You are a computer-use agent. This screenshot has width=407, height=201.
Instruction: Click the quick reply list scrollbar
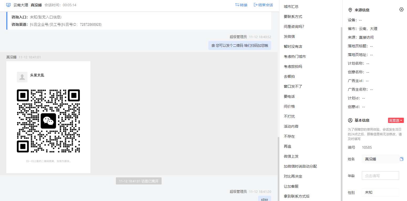pyautogui.click(x=341, y=114)
